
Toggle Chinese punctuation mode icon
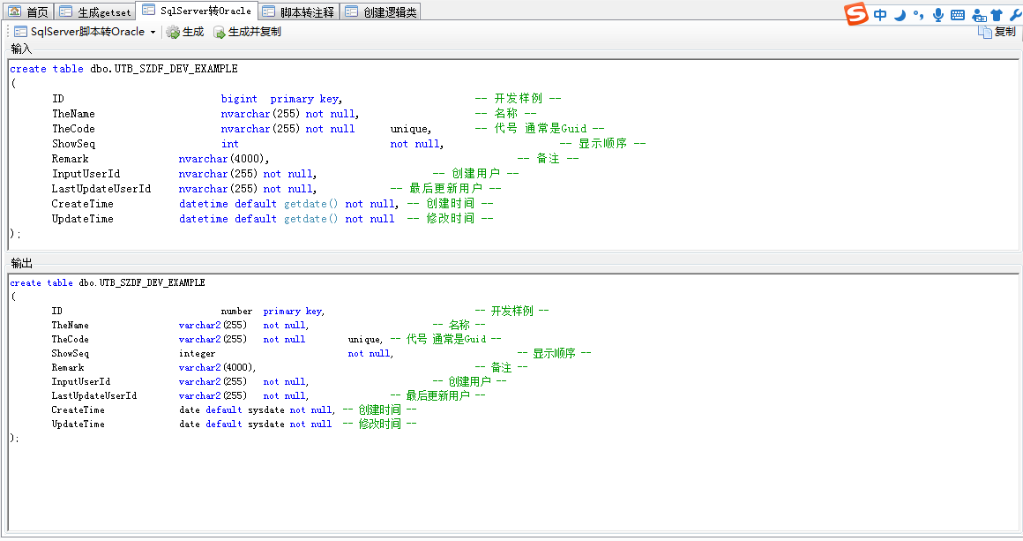click(x=919, y=15)
